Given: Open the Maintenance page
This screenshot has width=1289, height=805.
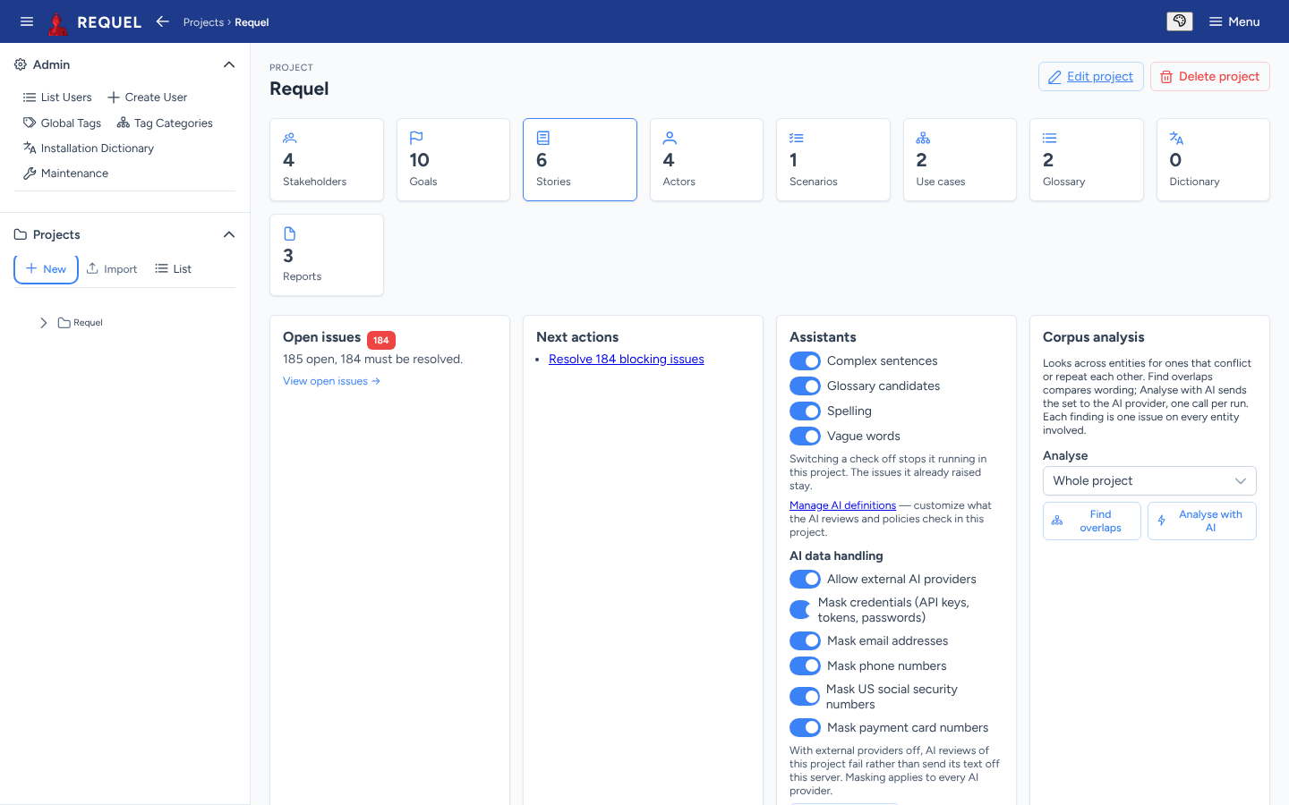Looking at the screenshot, I should (65, 174).
